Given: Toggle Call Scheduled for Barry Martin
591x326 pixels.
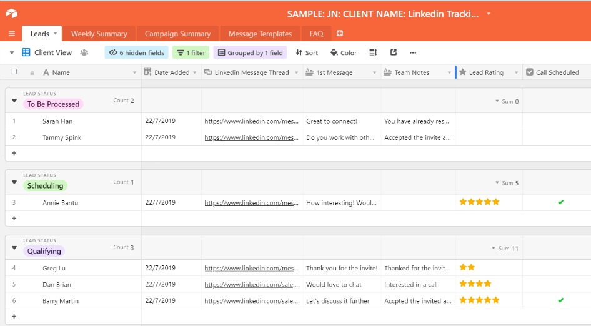Looking at the screenshot, I should click(560, 300).
